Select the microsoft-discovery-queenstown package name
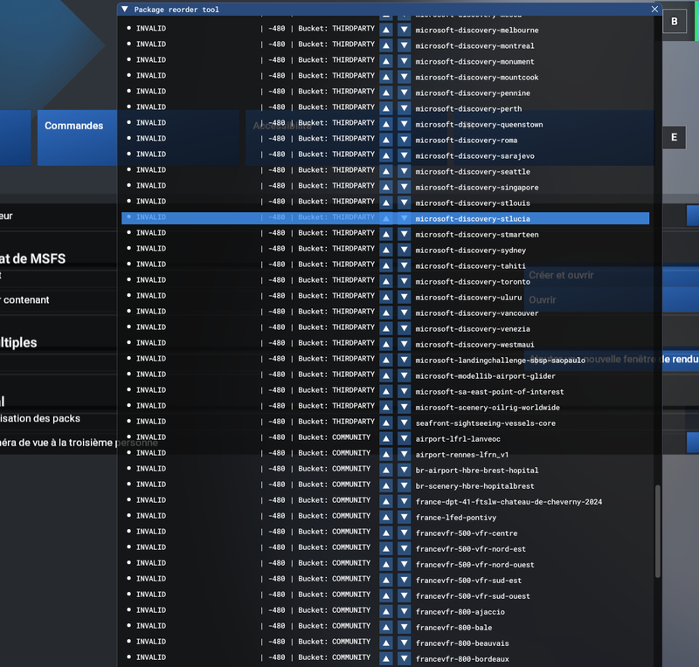This screenshot has height=667, width=699. point(479,124)
